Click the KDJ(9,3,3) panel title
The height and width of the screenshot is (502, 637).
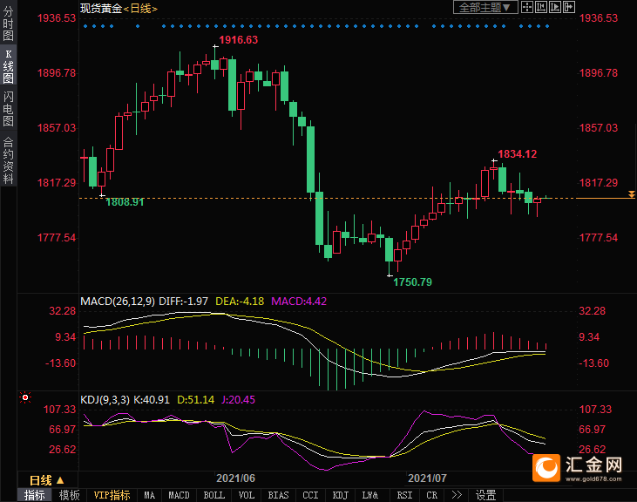pos(105,400)
